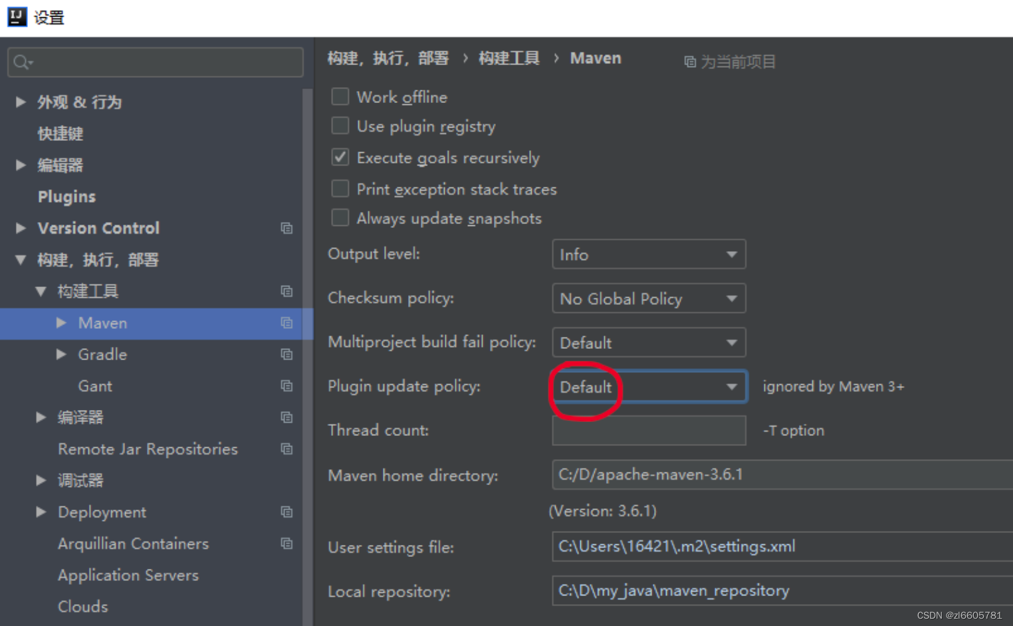Click project-level icon beside Gant row
This screenshot has height=626, width=1013.
(286, 386)
